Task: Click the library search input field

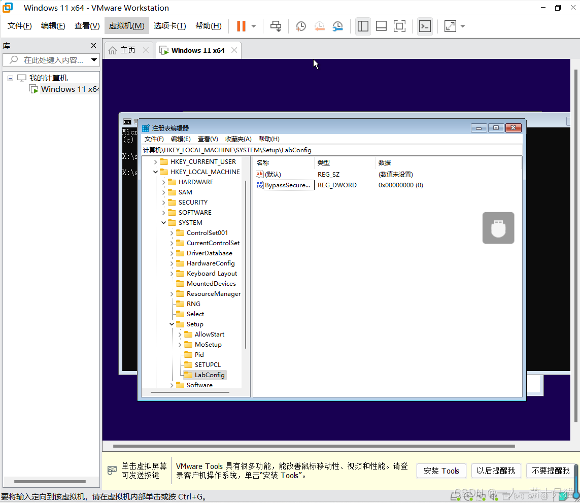Action: 47,60
